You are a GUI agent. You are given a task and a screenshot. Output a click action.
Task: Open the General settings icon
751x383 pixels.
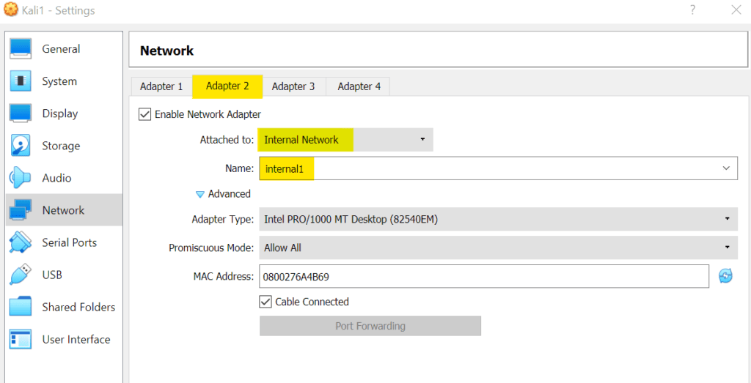click(20, 49)
